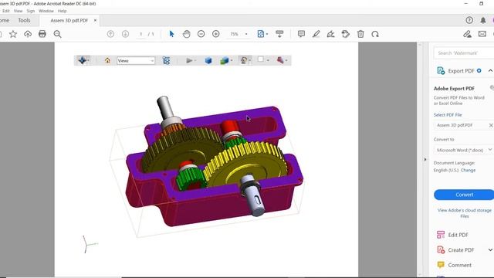Open the page fit options
The height and width of the screenshot is (278, 494).
click(262, 34)
